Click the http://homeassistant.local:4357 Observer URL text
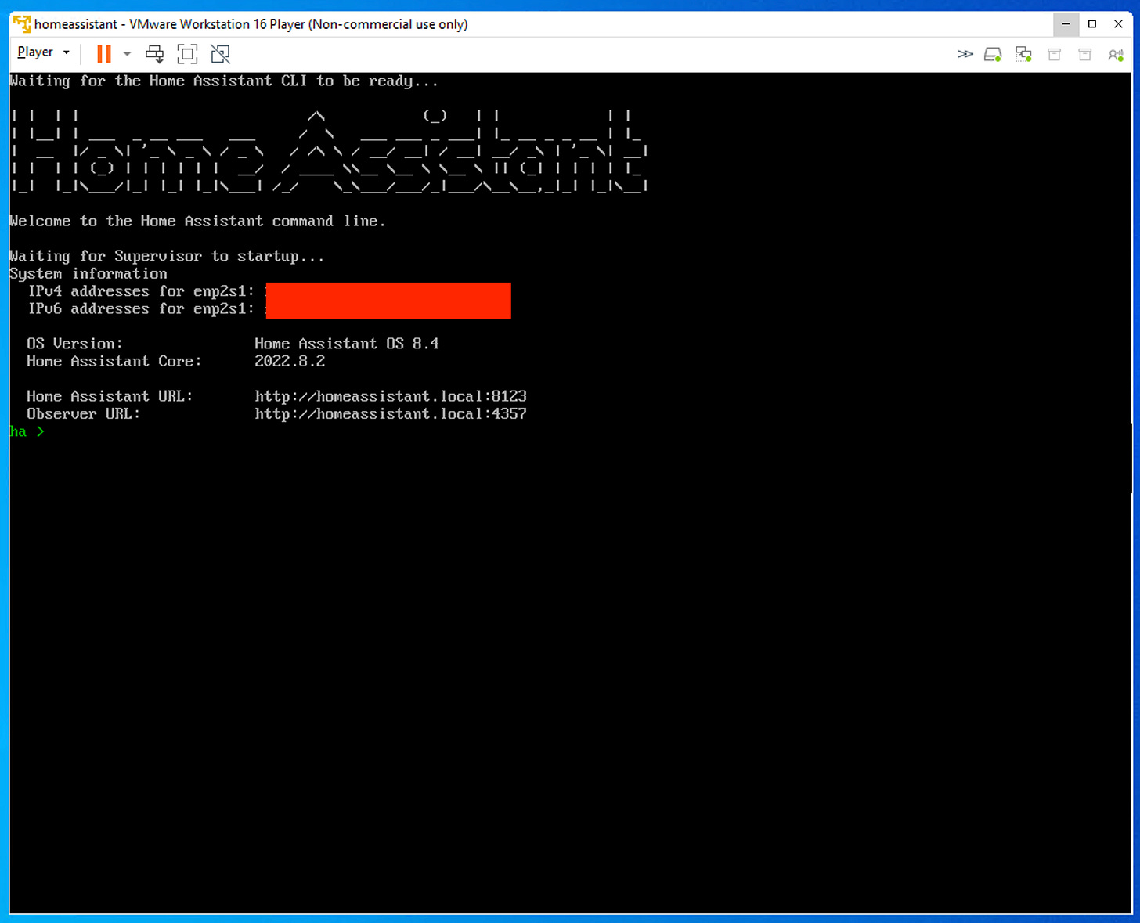This screenshot has height=923, width=1140. [x=390, y=413]
